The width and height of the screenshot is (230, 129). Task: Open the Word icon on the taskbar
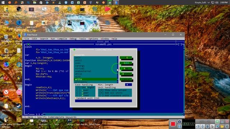point(72,3)
